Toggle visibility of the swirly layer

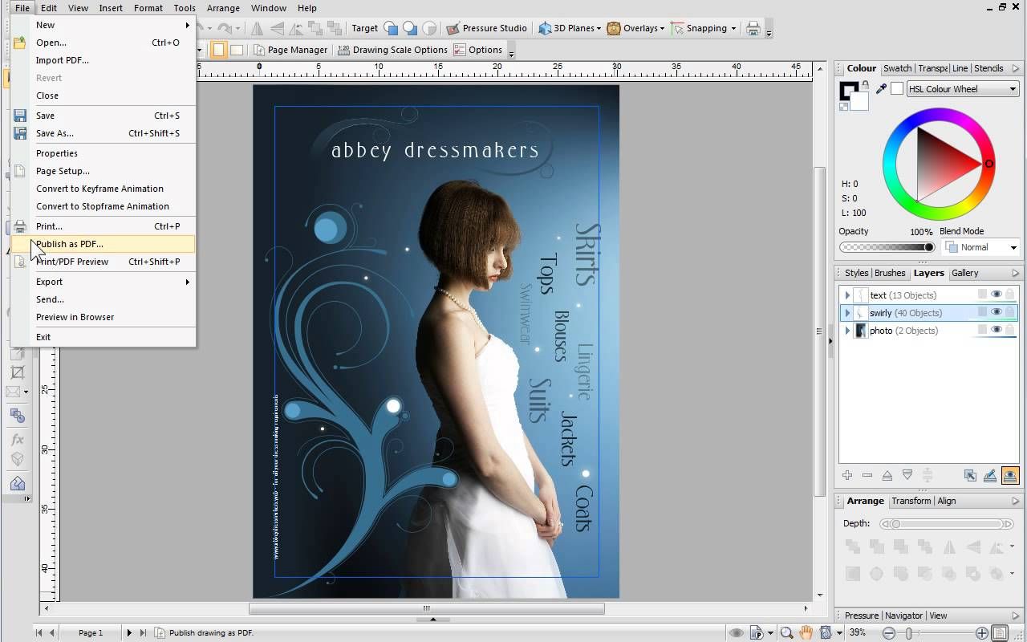pyautogui.click(x=997, y=312)
